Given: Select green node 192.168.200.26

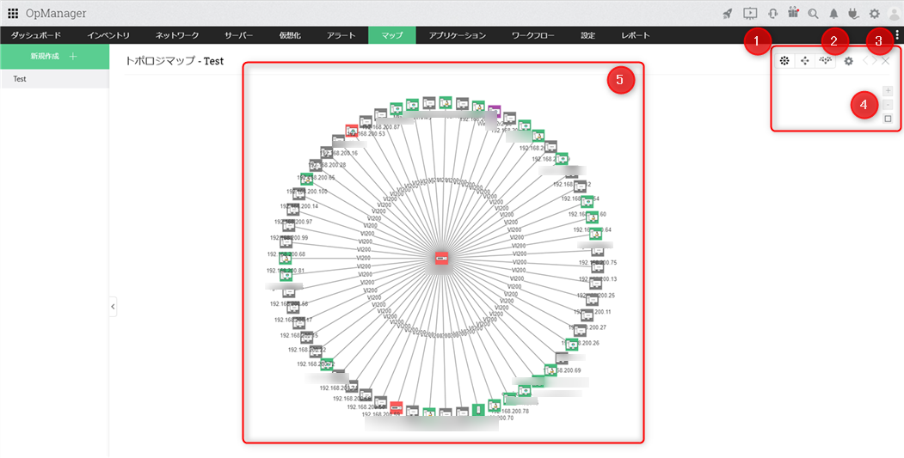Looking at the screenshot, I should (x=572, y=345).
